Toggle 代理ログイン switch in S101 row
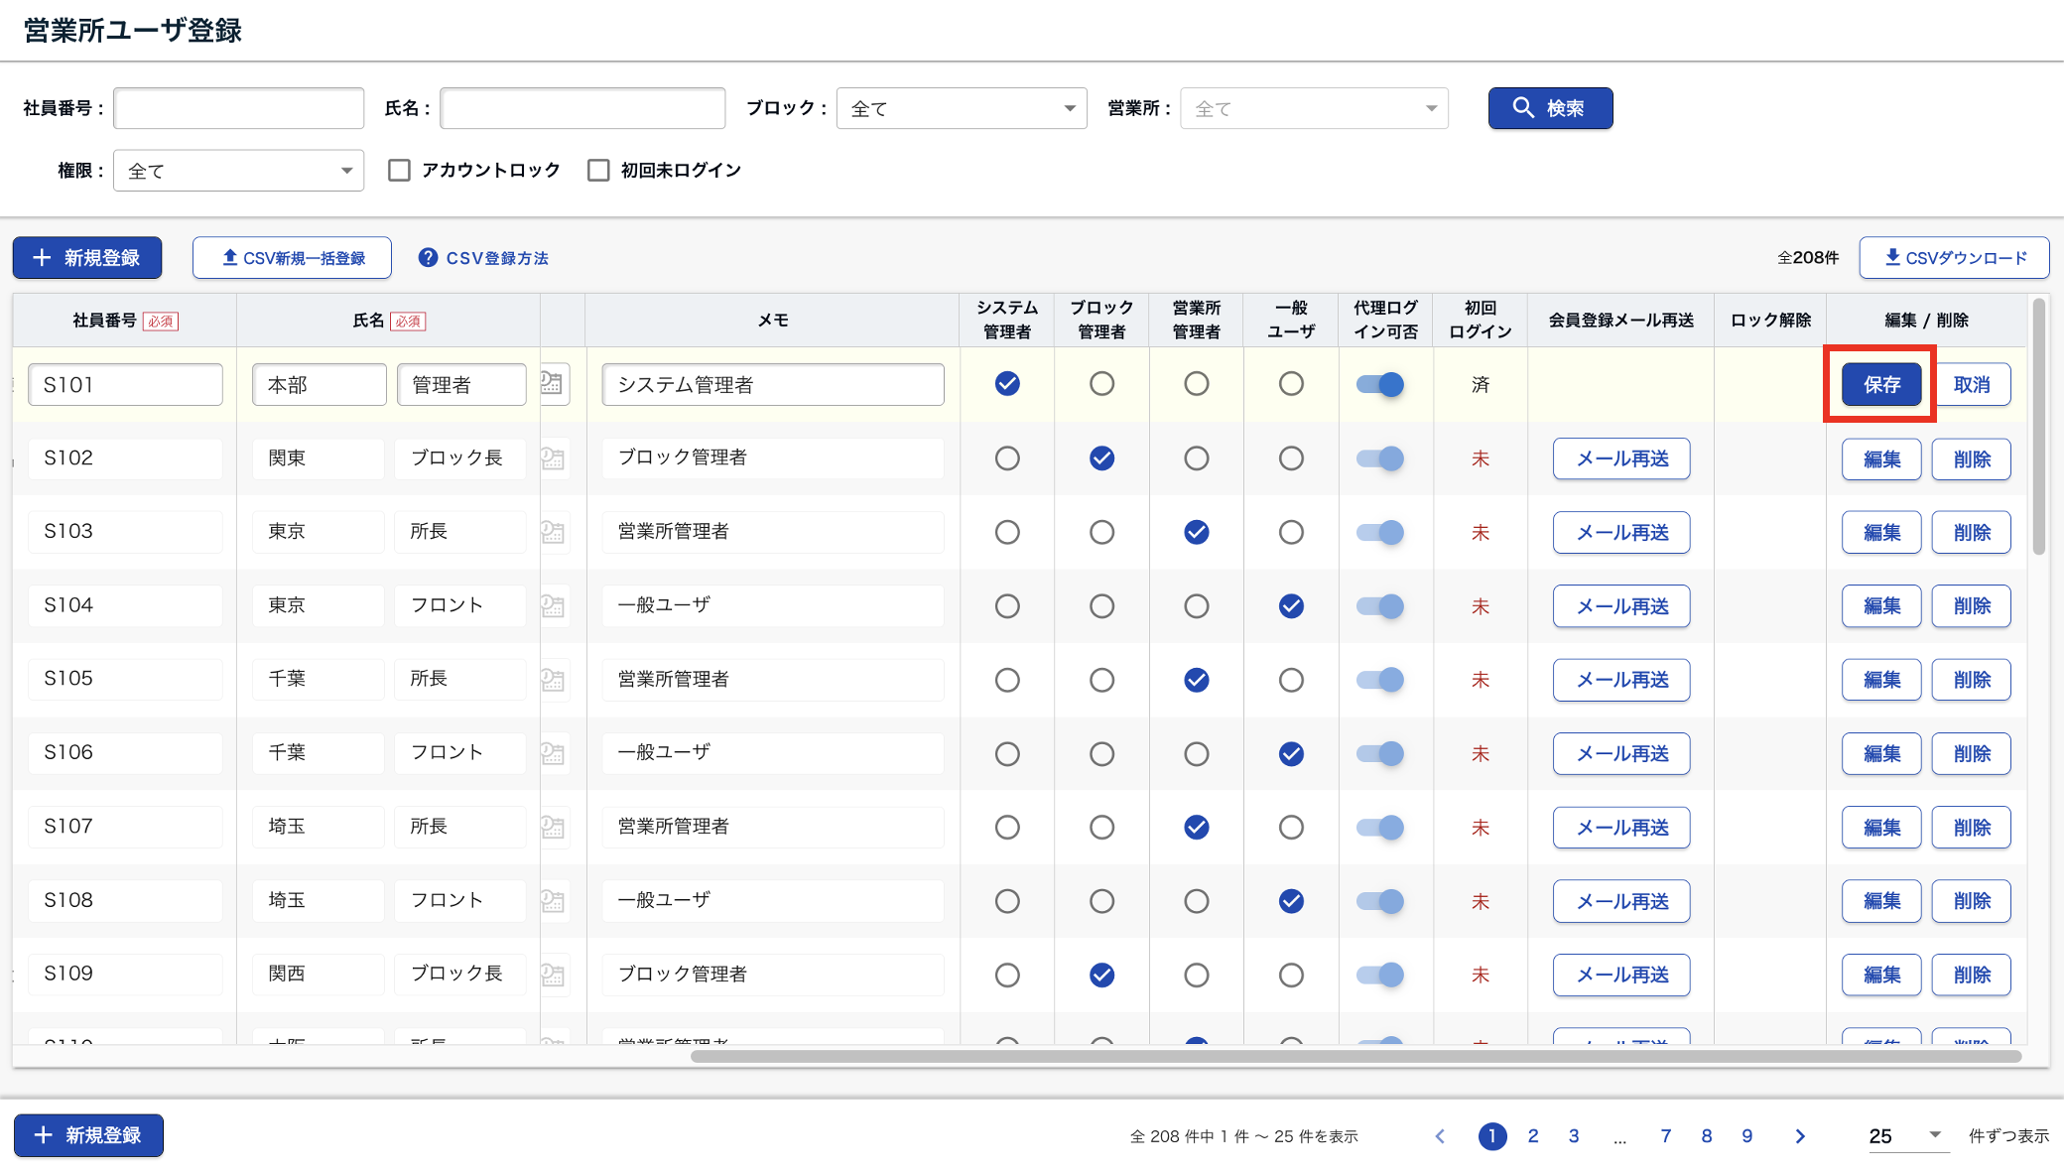2064x1173 pixels. (1380, 384)
